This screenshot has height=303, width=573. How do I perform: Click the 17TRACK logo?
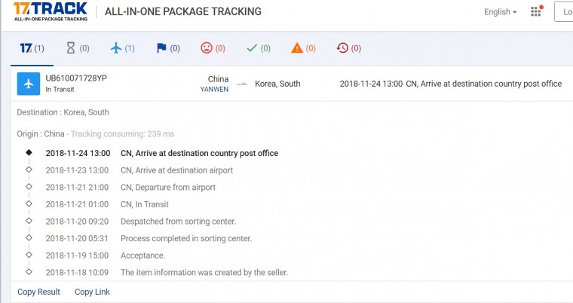pos(50,11)
